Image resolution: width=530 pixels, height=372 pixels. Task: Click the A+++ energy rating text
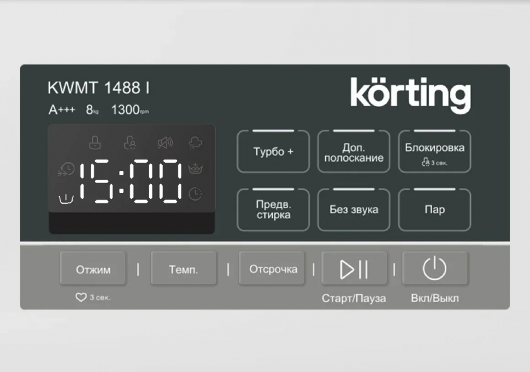(x=62, y=110)
